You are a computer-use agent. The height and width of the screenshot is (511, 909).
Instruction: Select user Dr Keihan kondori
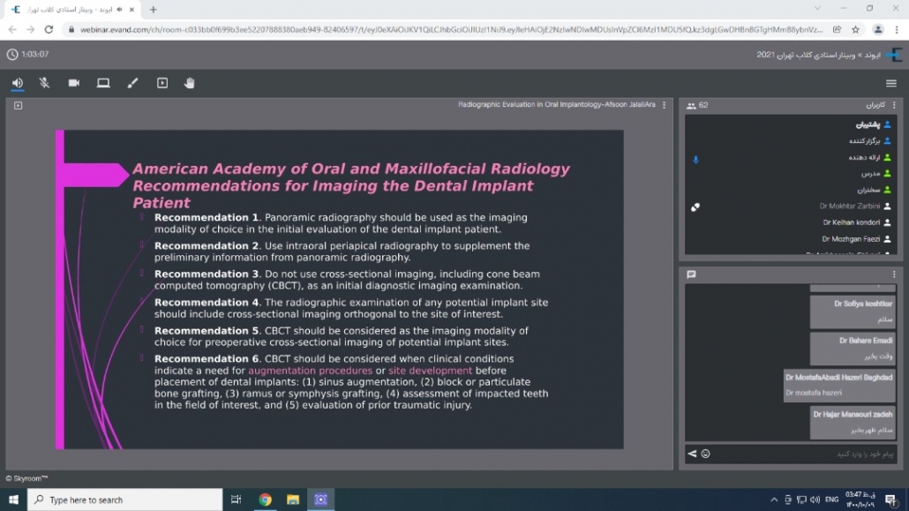click(857, 222)
